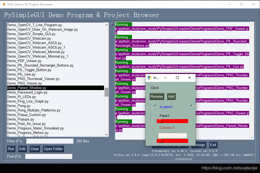Run the selected demo program
This screenshot has height=173, width=260.
tap(11, 149)
